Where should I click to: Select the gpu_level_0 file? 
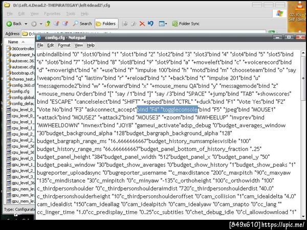[x=20, y=158]
